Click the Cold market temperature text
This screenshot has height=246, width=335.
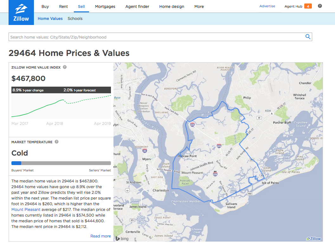[x=20, y=153]
